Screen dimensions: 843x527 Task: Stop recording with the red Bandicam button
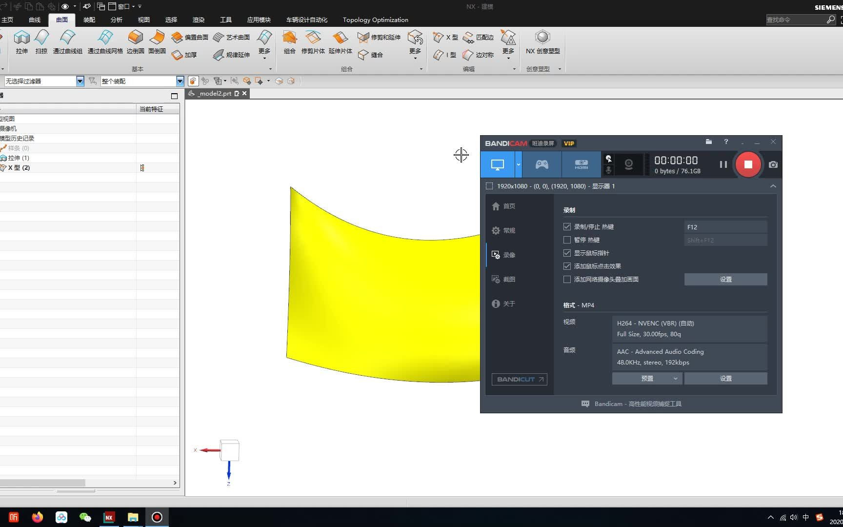click(748, 164)
